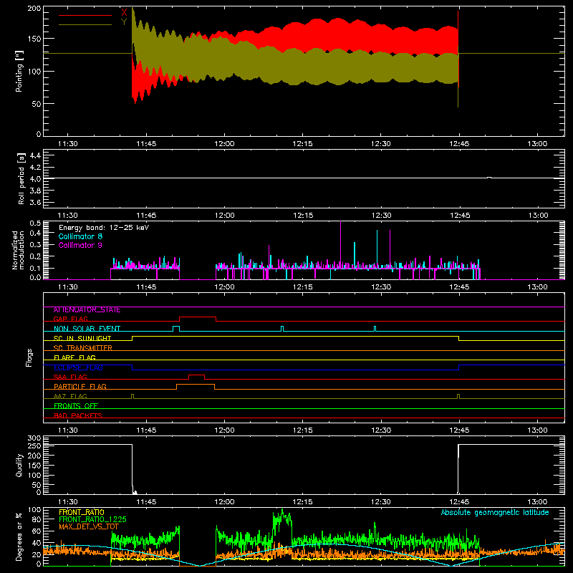Click the 11:30 tick label under Roll period plot
The height and width of the screenshot is (573, 573).
[x=67, y=216]
